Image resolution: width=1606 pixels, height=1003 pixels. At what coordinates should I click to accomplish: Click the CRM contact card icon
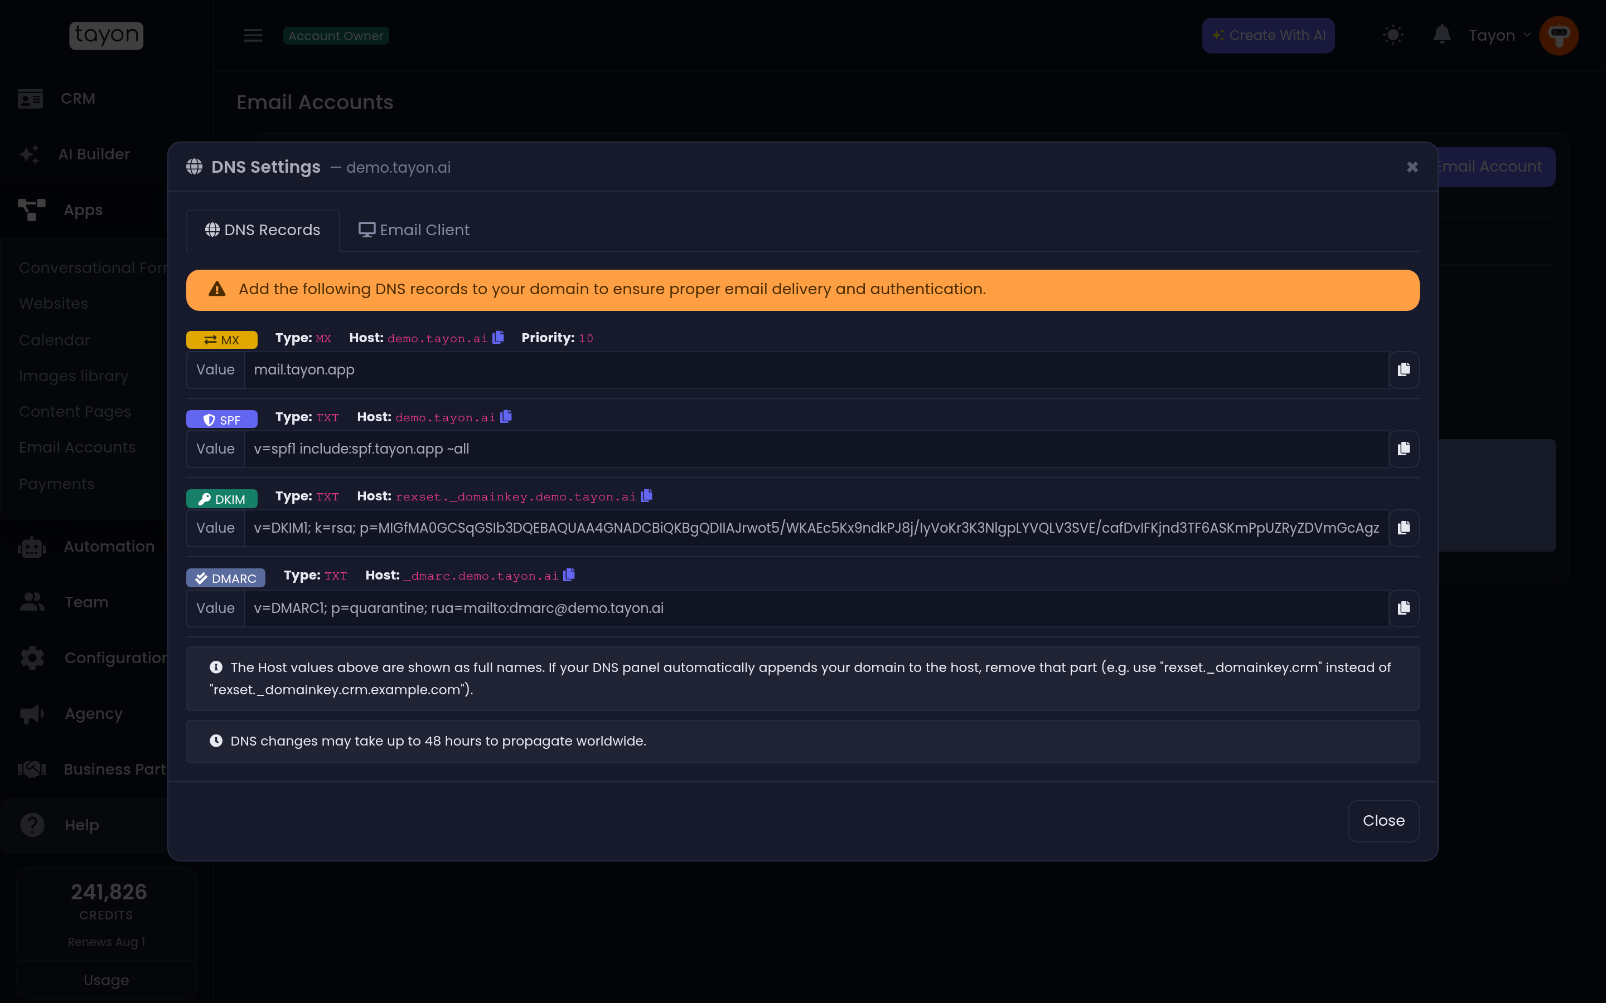[x=31, y=99]
